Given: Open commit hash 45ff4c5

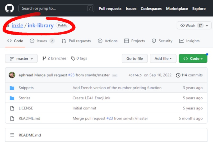Looking at the screenshot, I should [135, 75].
